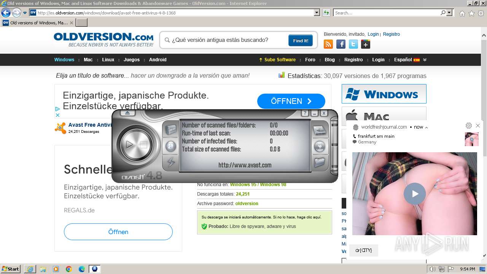Click the http://www.avast.com link in Avast

point(245,165)
